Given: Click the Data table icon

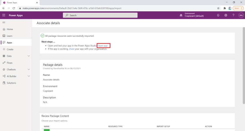Looking at the screenshot, I should point(4,56).
